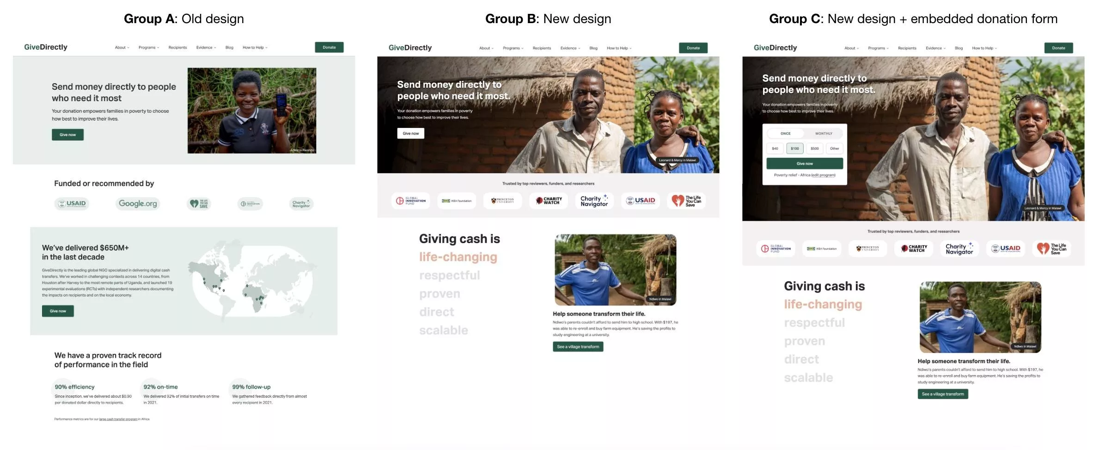The width and height of the screenshot is (1099, 450).
Task: Click the Google.org logo in old design
Action: (138, 203)
